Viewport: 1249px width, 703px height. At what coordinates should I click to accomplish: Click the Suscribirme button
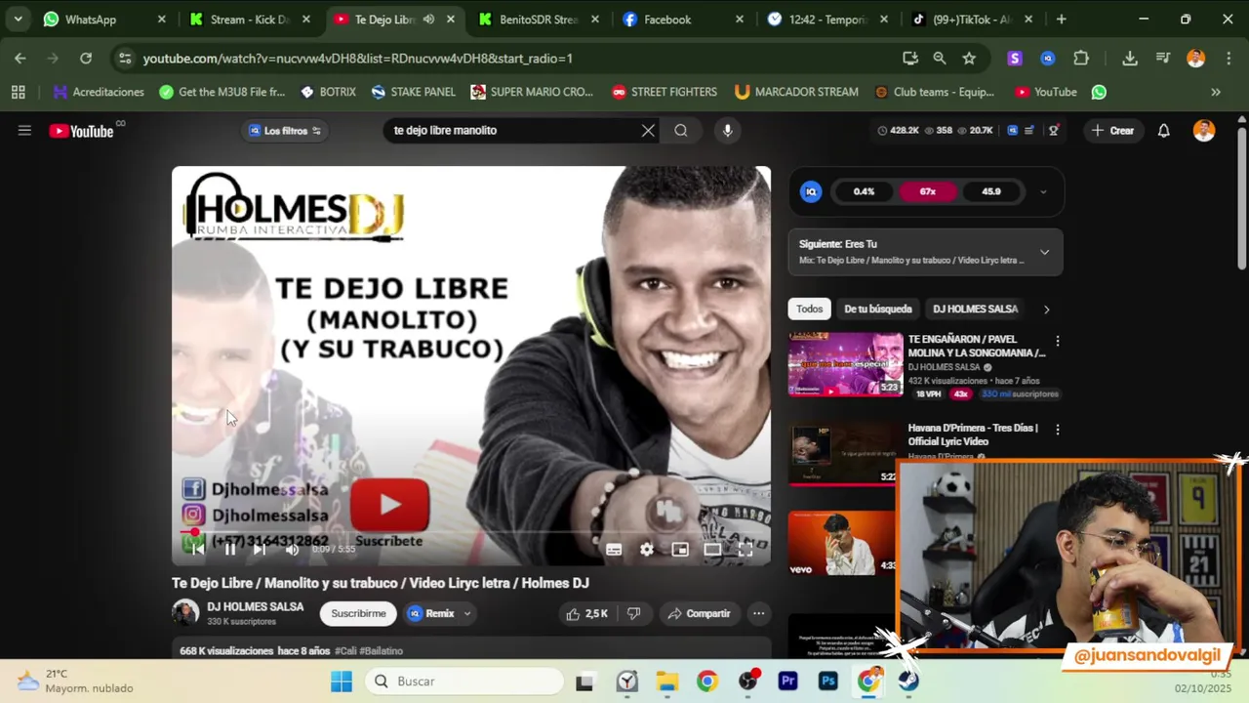pyautogui.click(x=358, y=614)
